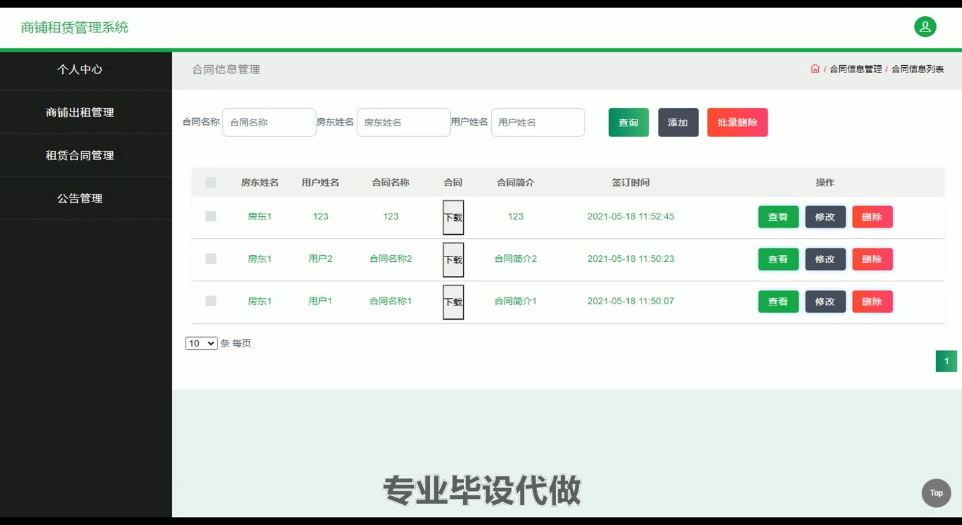
Task: Click the date 2021-05-18 11:50:23
Action: (x=631, y=258)
